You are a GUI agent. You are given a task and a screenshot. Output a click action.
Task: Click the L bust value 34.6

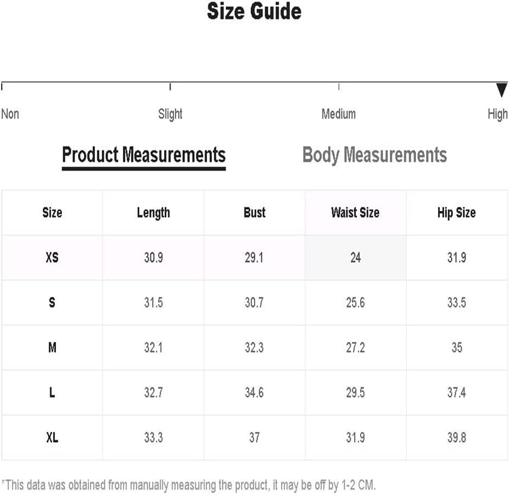tap(254, 393)
